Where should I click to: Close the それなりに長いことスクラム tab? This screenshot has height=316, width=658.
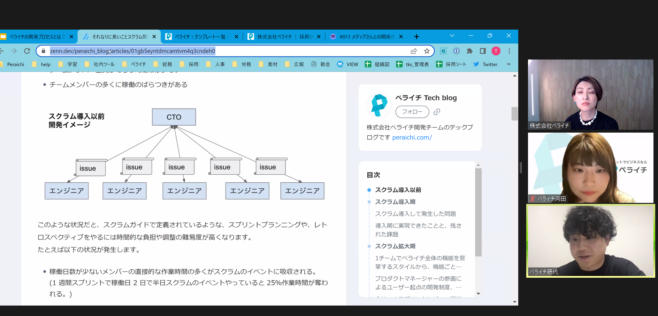pyautogui.click(x=154, y=37)
